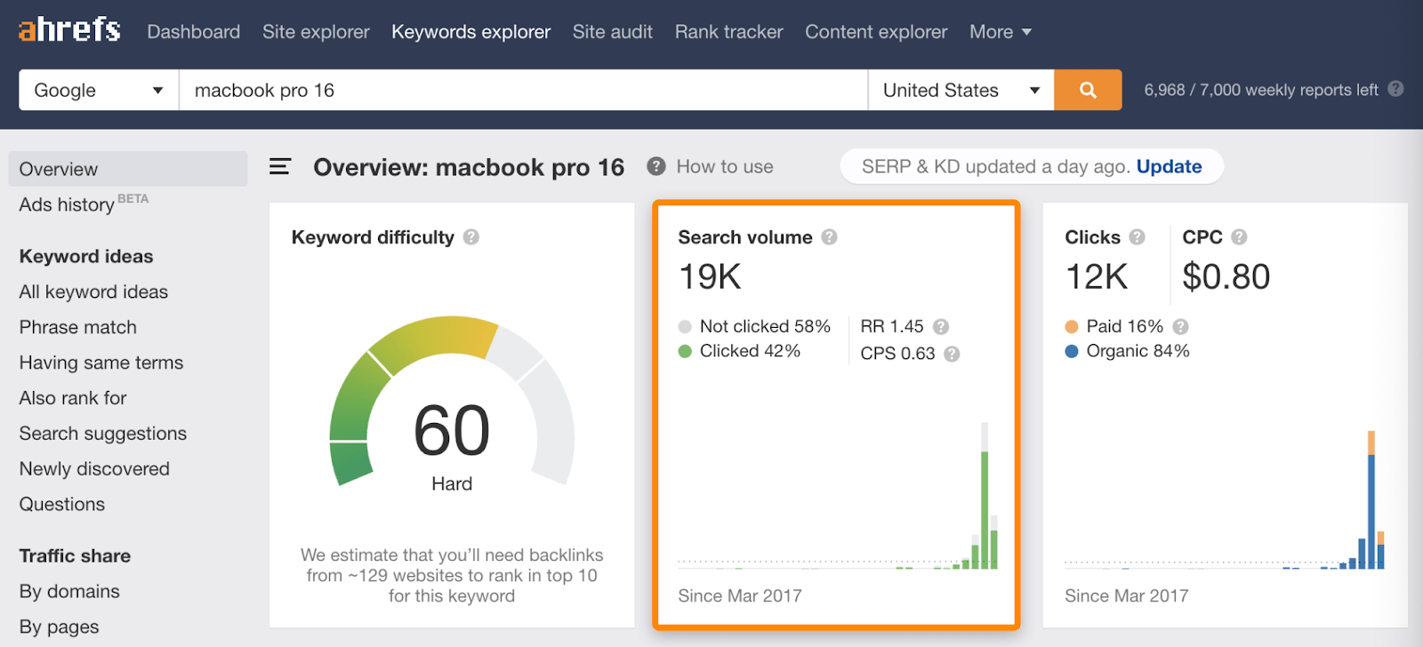The image size is (1423, 647).
Task: Open Questions keyword ideas in sidebar
Action: pos(62,505)
